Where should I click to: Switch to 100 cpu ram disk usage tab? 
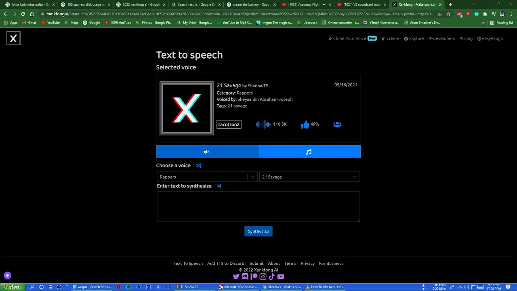pyautogui.click(x=85, y=4)
